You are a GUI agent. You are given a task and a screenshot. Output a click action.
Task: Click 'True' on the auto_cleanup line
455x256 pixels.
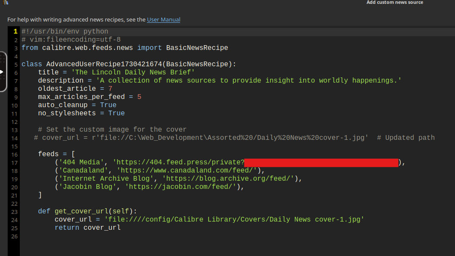[x=108, y=105]
